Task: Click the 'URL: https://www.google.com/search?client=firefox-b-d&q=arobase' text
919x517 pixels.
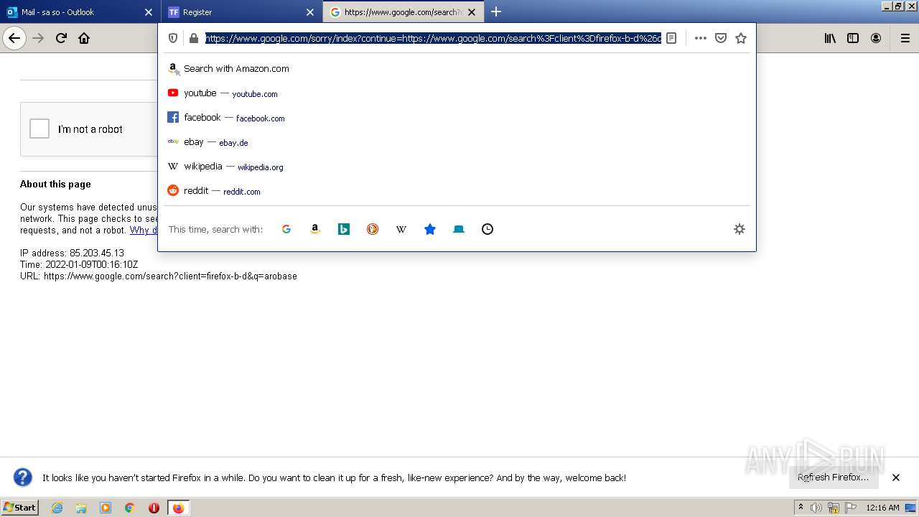Action: point(159,276)
